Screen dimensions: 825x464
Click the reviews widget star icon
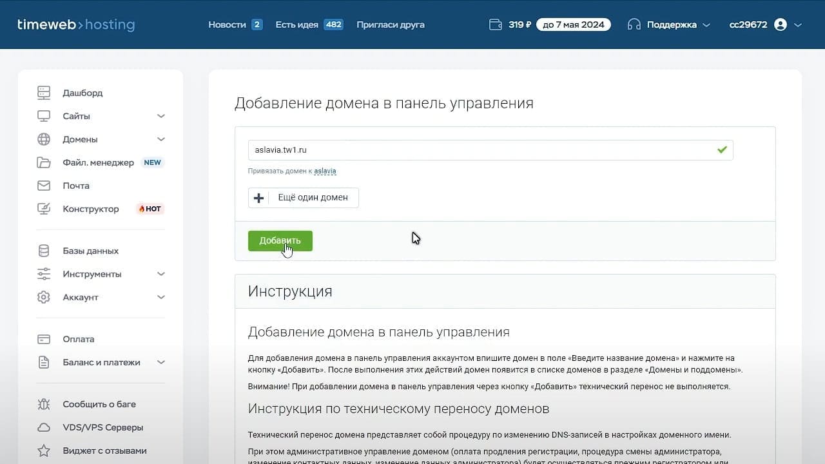pyautogui.click(x=44, y=450)
